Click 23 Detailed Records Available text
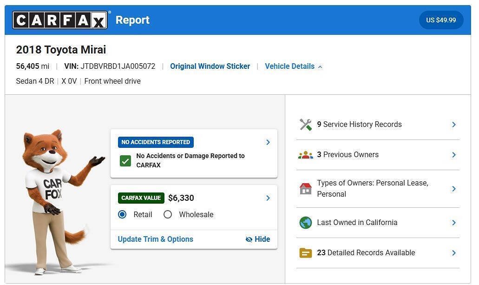Viewport: 479px width, 285px height. tap(366, 253)
